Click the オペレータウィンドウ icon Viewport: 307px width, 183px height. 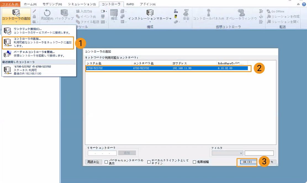pos(241,13)
